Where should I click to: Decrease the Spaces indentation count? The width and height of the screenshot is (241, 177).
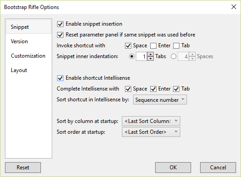pos(192,59)
